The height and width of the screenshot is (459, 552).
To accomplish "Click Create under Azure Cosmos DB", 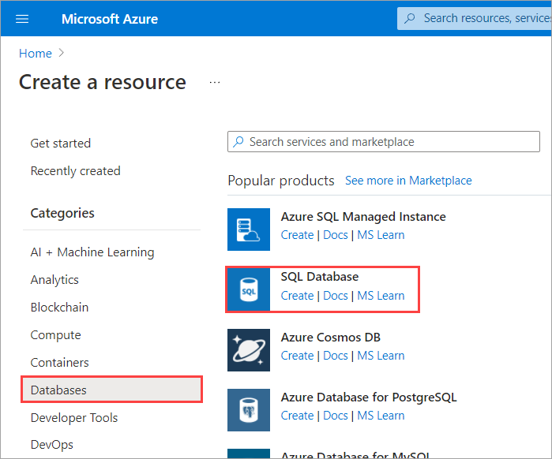I will coord(297,356).
